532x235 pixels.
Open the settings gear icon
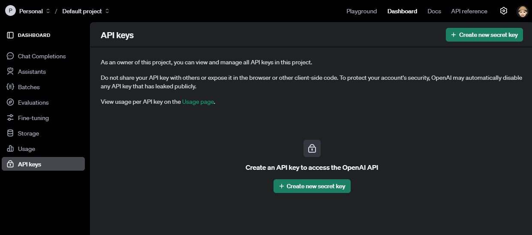pyautogui.click(x=504, y=11)
